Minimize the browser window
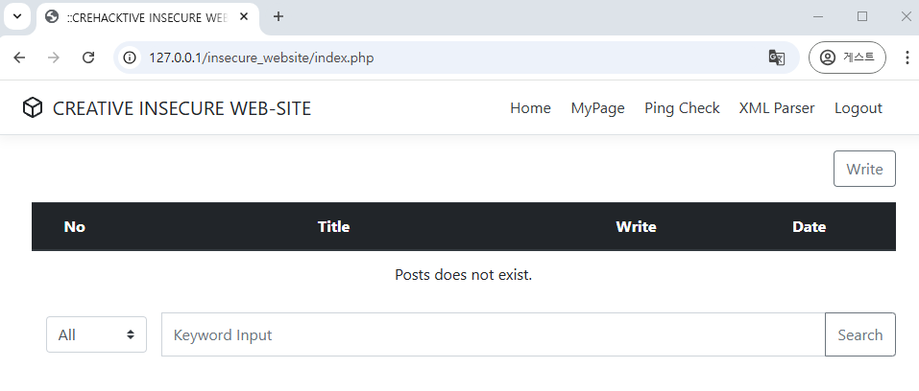 point(818,17)
